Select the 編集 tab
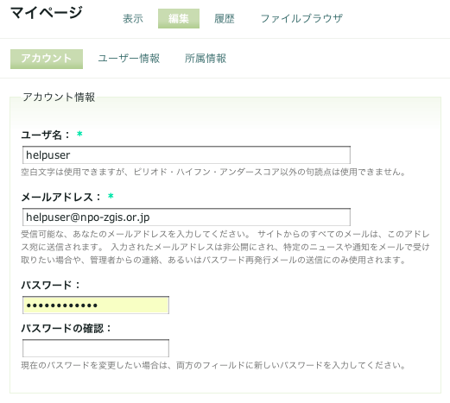Screen dimensions: 450x403 pos(179,19)
